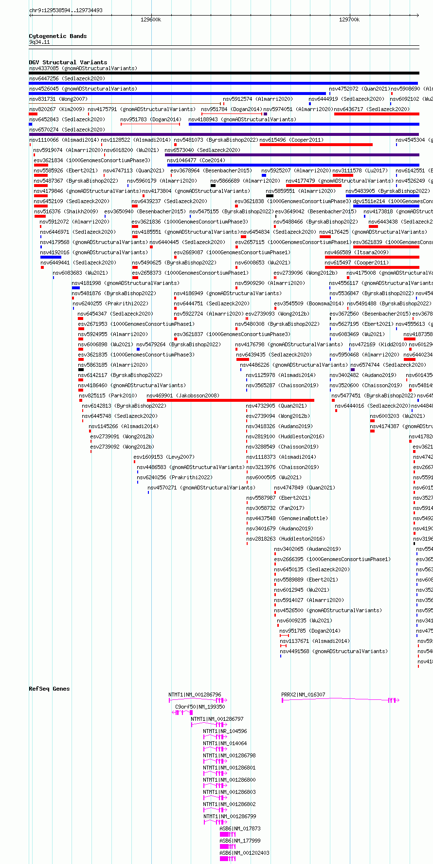Open variant nsv5912574 (Almarri2020)
Screen dimensions: 433x864
(258, 99)
